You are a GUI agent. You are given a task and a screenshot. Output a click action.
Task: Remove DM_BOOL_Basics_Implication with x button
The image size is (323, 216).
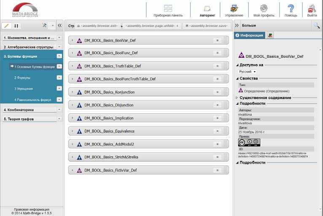pyautogui.click(x=217, y=118)
